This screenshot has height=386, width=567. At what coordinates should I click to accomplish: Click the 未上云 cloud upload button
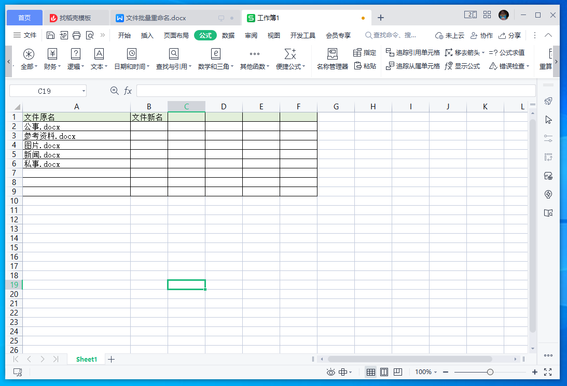(452, 35)
